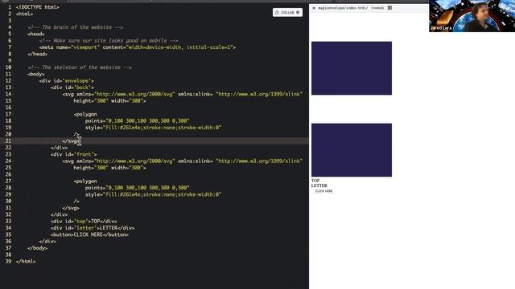The width and height of the screenshot is (515, 289).
Task: Click the points attribute on line 28
Action: pos(138,188)
